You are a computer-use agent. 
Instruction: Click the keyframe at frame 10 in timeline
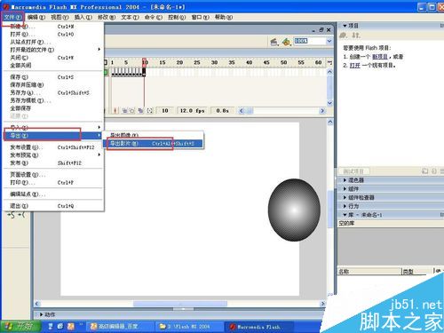(144, 72)
